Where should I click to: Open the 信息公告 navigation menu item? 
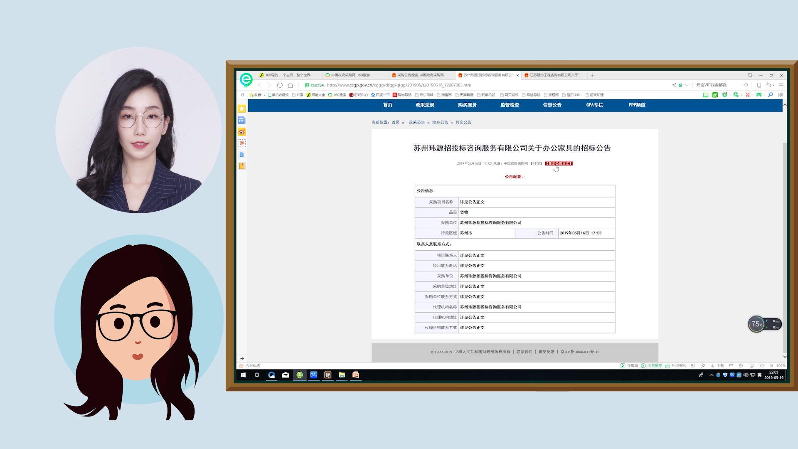tap(552, 105)
